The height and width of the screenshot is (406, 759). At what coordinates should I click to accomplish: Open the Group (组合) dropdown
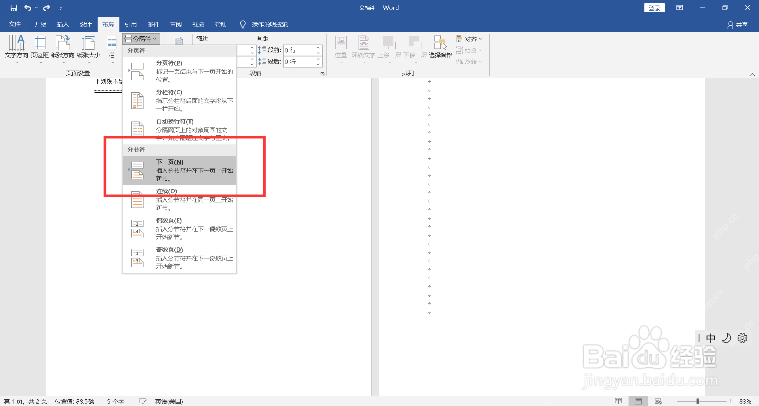[469, 50]
